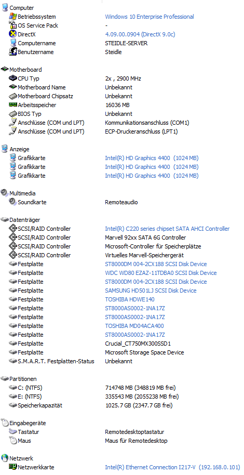Open TOSHIBA HDWE140 disk link

pyautogui.click(x=130, y=299)
